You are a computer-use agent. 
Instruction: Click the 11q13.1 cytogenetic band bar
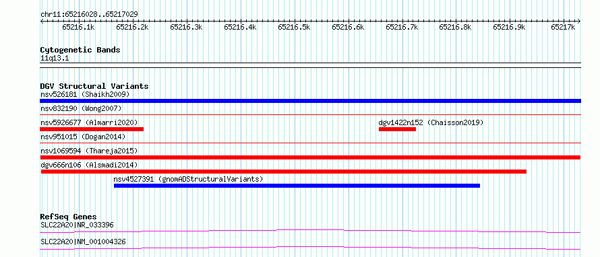(310, 65)
